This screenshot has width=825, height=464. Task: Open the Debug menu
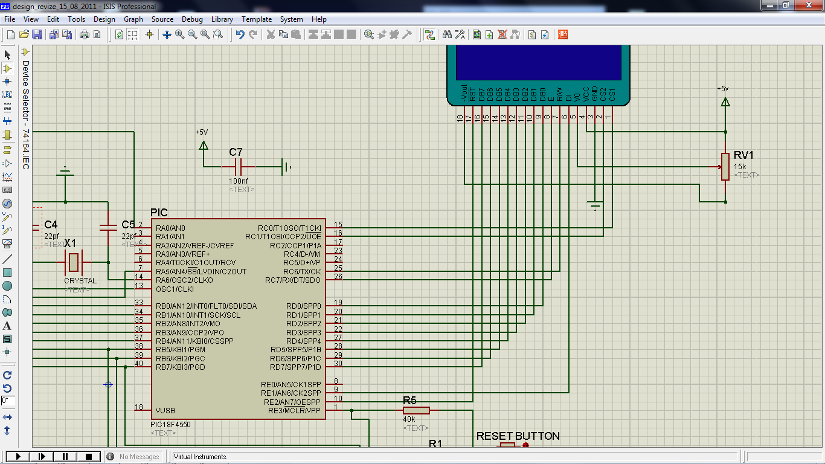[x=192, y=19]
